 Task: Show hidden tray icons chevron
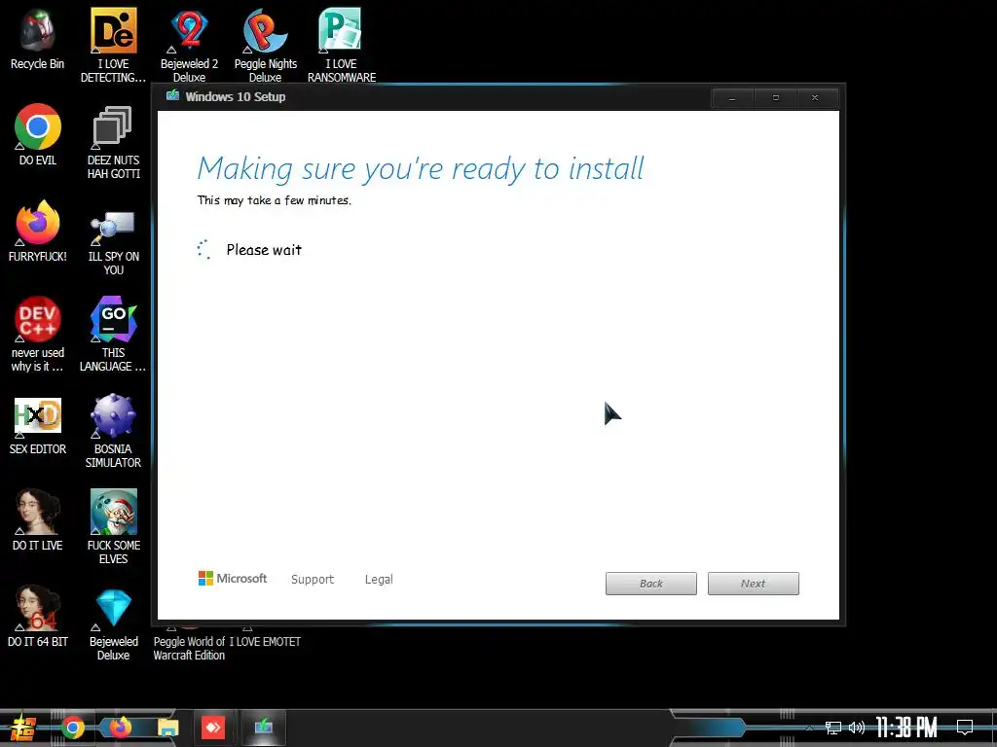tap(809, 728)
